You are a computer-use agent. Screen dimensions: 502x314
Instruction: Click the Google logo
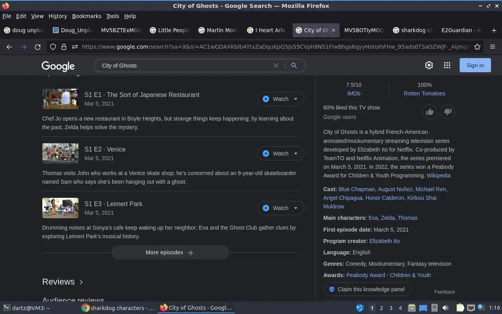click(58, 66)
